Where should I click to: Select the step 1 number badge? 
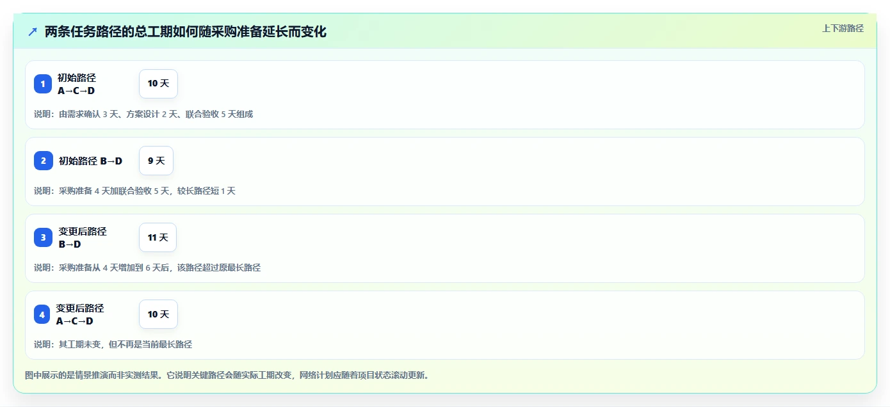[43, 84]
